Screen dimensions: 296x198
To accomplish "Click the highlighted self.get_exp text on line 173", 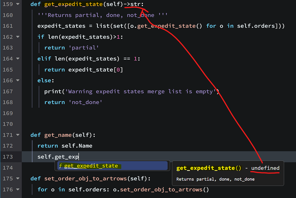I will [57, 156].
